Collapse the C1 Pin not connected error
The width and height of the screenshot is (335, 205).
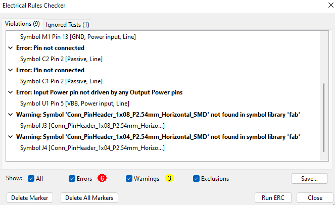click(x=10, y=70)
